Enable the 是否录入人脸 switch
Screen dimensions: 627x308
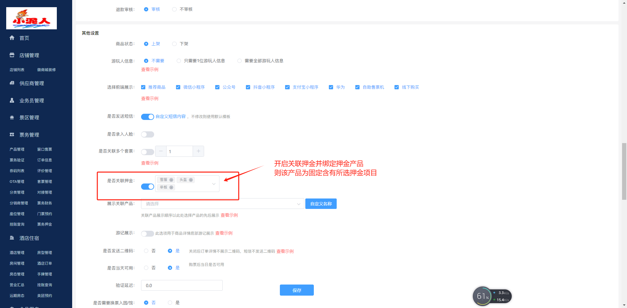coord(147,134)
